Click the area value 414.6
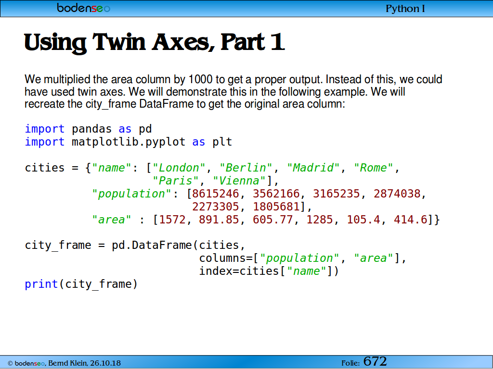This screenshot has height=369, width=493. pyautogui.click(x=410, y=219)
